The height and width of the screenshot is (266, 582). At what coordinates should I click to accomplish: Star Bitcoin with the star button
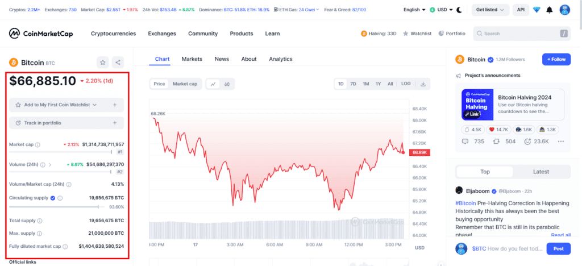click(x=103, y=63)
